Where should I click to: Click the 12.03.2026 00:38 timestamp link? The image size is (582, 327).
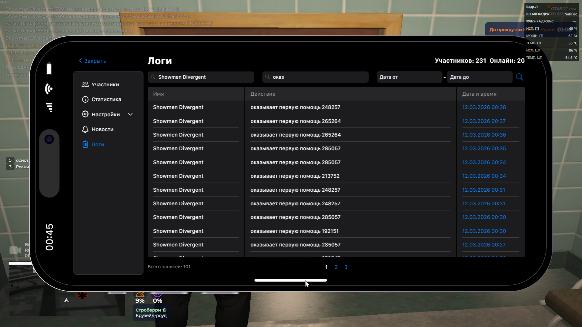[x=484, y=107]
